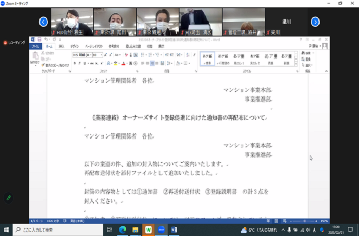359x236 pixels.
Task: Apply subscript (x₂) formatting
Action: coord(97,63)
